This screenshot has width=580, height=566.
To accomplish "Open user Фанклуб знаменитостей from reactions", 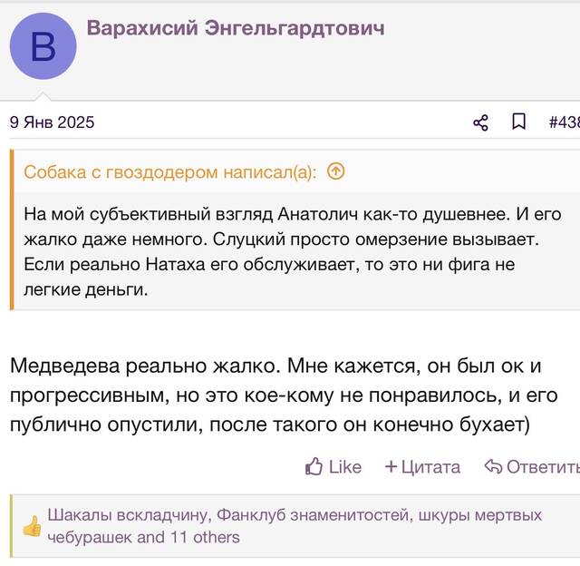I will (x=312, y=515).
